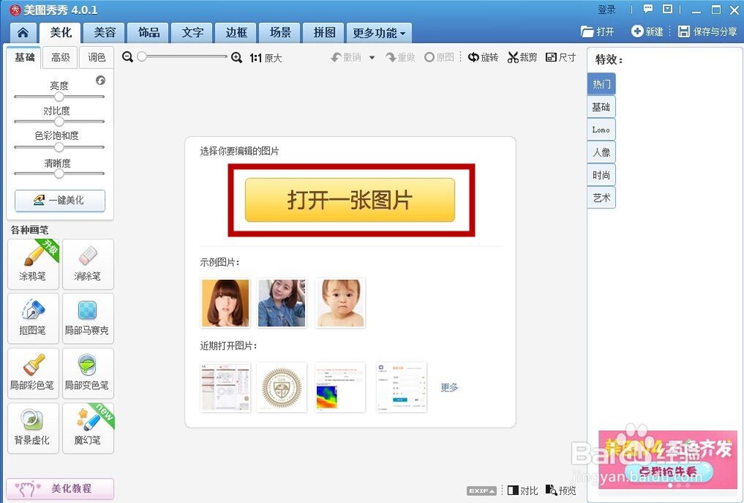Expand the 更多功能 dropdown menu
Viewport: 744px width, 503px height.
(x=379, y=33)
